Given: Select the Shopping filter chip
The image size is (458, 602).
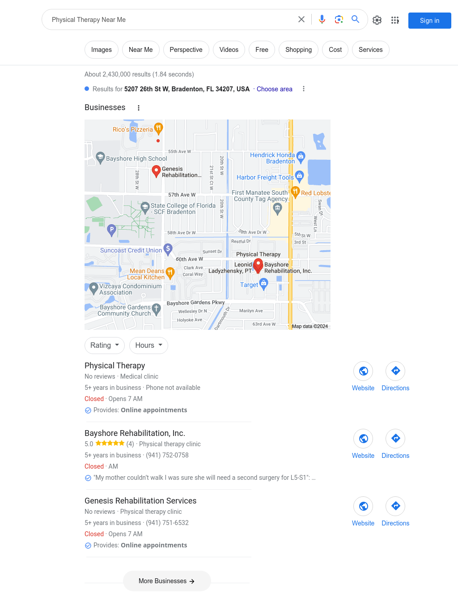Looking at the screenshot, I should (x=298, y=50).
